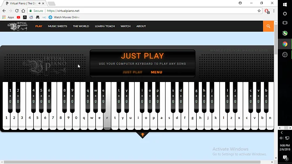Open Task View in the taskbar
The image size is (292, 164).
pos(285,23)
